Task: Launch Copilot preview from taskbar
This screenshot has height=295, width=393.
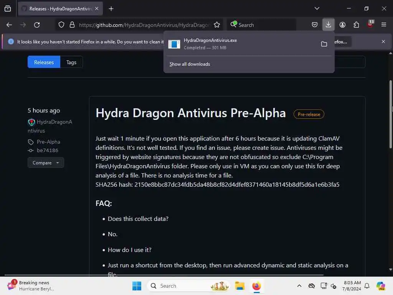Action: [x=381, y=286]
